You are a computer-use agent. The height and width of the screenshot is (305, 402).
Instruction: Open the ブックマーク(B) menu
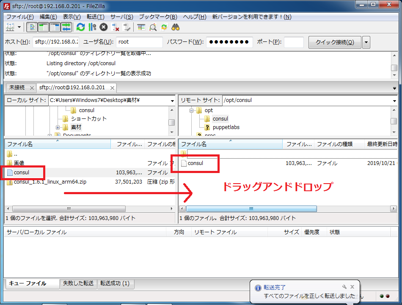[x=158, y=17]
